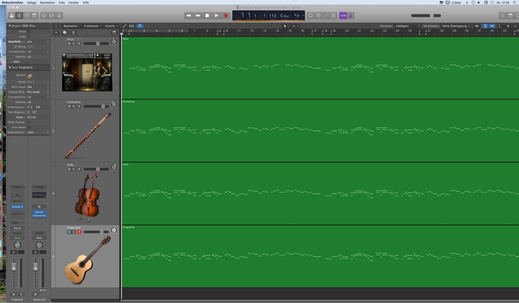Open the Freeze-Modus Pre-Fader dropdown
This screenshot has width=519, height=303.
[38, 92]
